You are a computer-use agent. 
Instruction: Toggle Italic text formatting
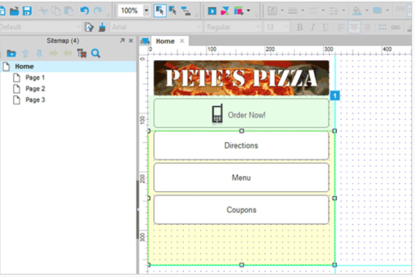coord(313,27)
